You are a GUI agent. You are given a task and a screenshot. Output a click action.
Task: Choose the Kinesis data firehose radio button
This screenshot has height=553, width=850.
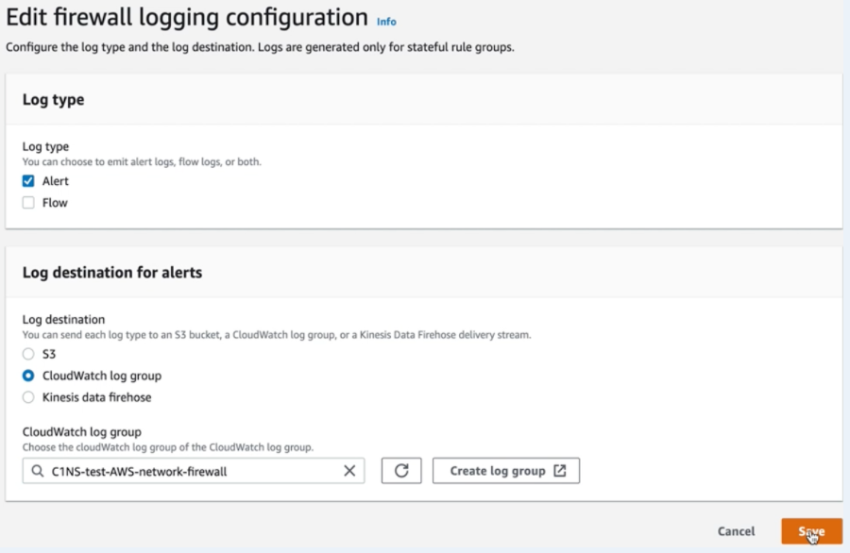pos(28,397)
